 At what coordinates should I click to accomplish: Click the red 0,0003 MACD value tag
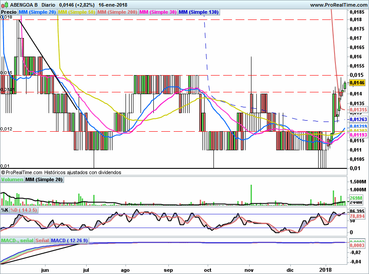point(357,245)
